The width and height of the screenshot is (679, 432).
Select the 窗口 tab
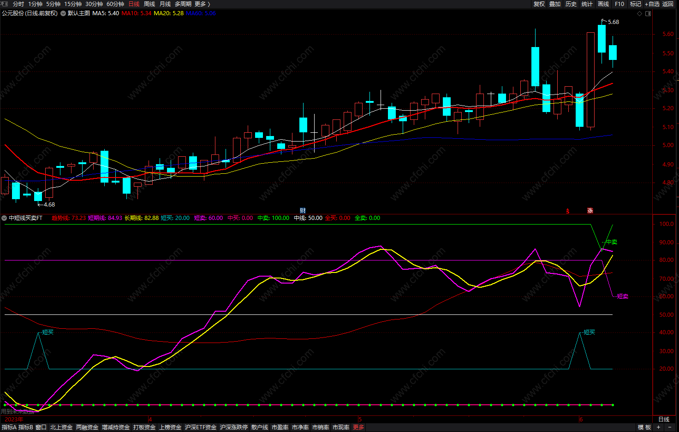point(41,427)
